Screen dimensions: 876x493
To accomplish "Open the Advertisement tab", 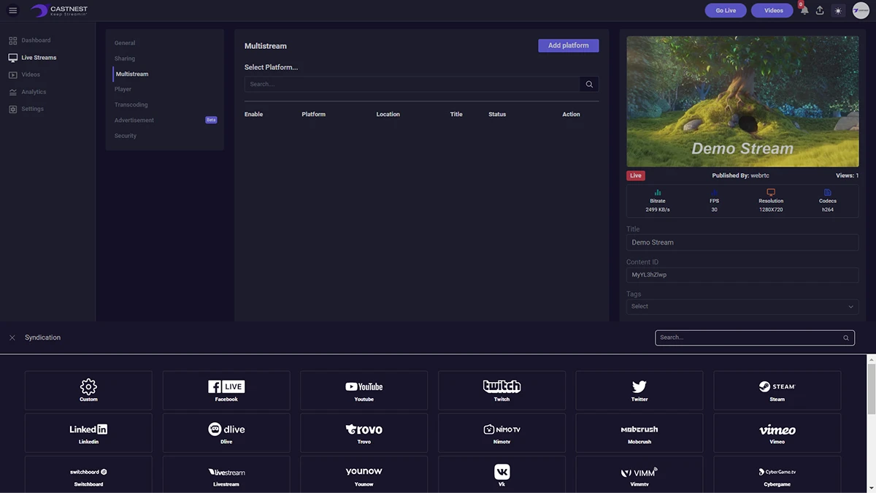I will 134,120.
